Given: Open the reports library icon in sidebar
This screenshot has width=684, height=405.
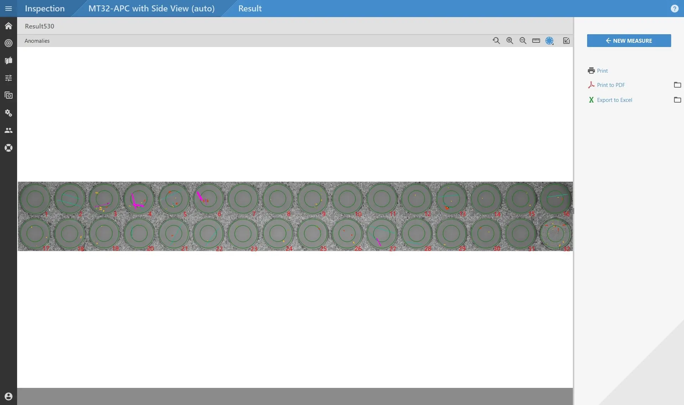Looking at the screenshot, I should (x=8, y=61).
